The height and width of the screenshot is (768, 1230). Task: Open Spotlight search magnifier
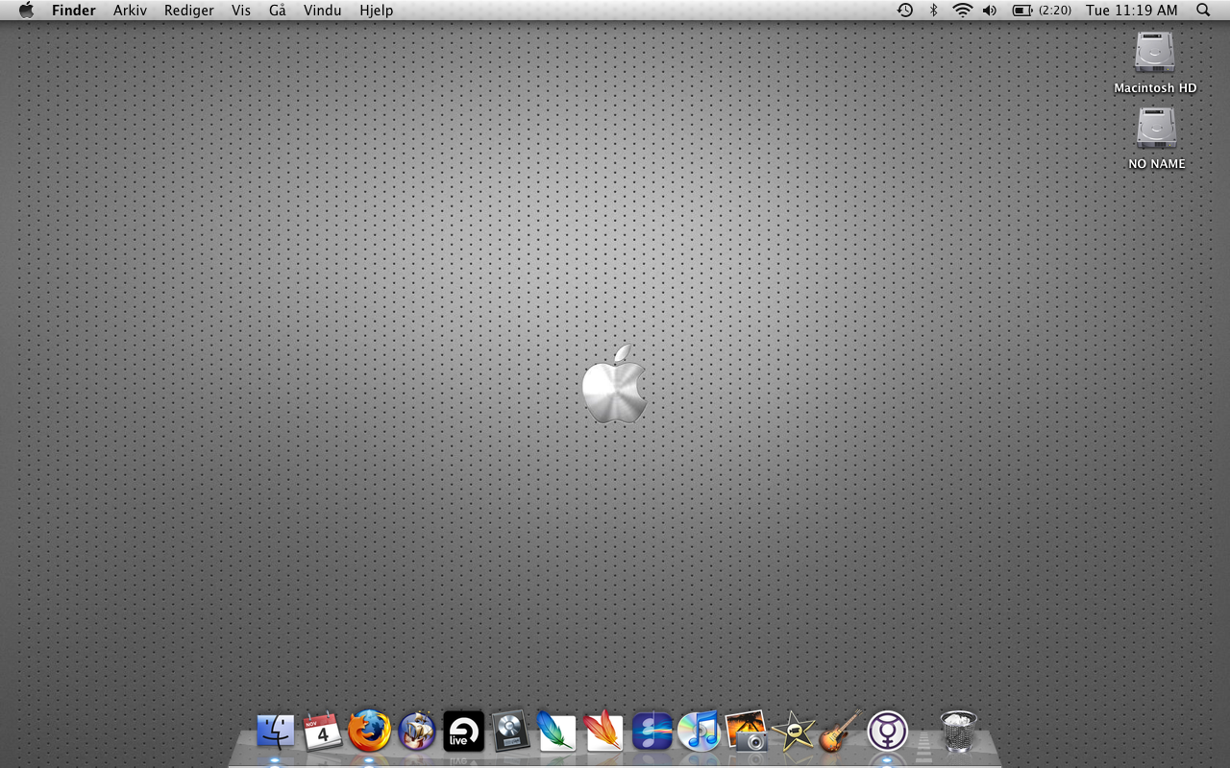tap(1203, 11)
